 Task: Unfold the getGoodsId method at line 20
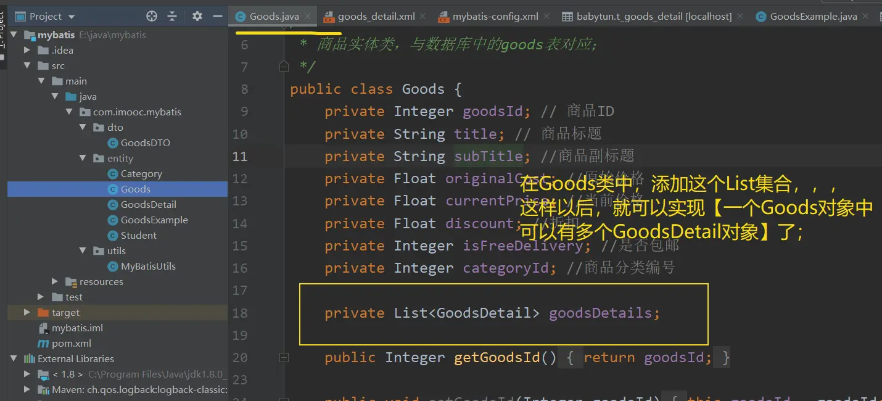coord(284,357)
